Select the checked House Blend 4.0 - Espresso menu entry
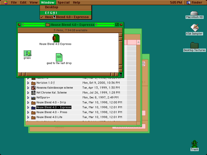 click(66, 17)
